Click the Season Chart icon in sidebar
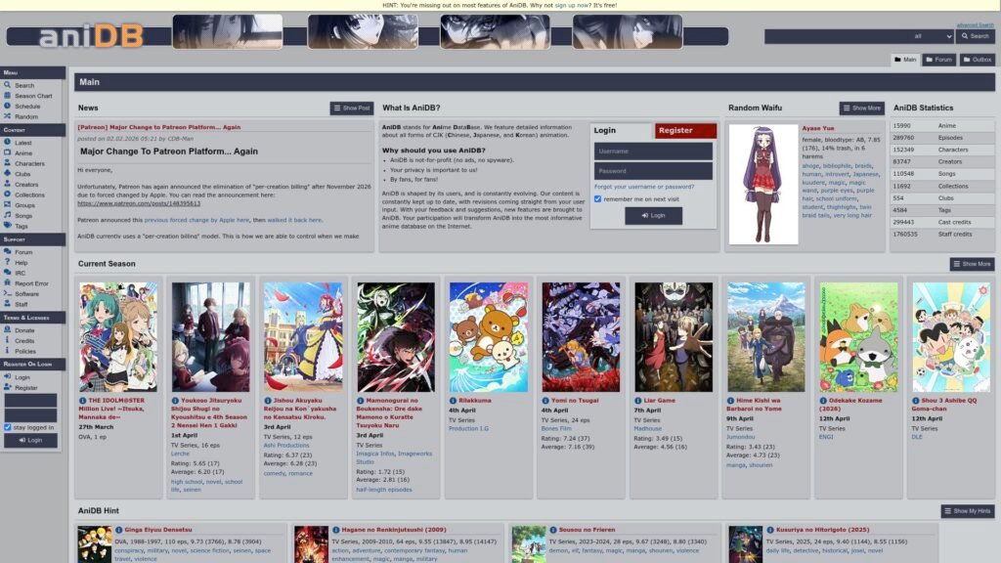Screen dimensions: 1001x563 click(x=8, y=96)
